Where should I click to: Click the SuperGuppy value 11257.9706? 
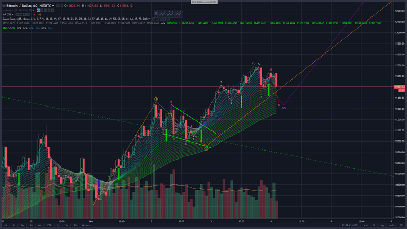point(9,28)
